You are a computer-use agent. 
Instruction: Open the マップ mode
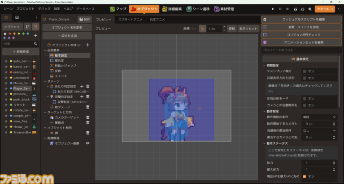click(118, 9)
